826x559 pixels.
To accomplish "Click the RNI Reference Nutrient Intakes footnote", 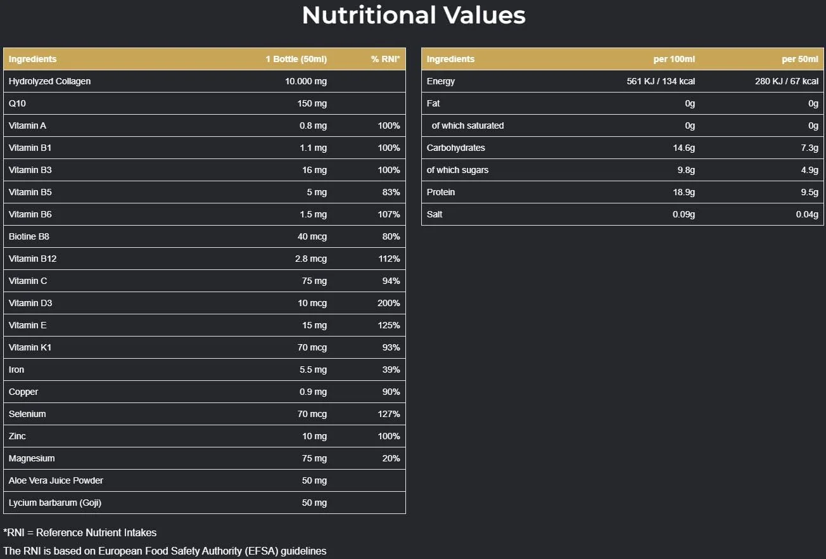I will click(80, 532).
